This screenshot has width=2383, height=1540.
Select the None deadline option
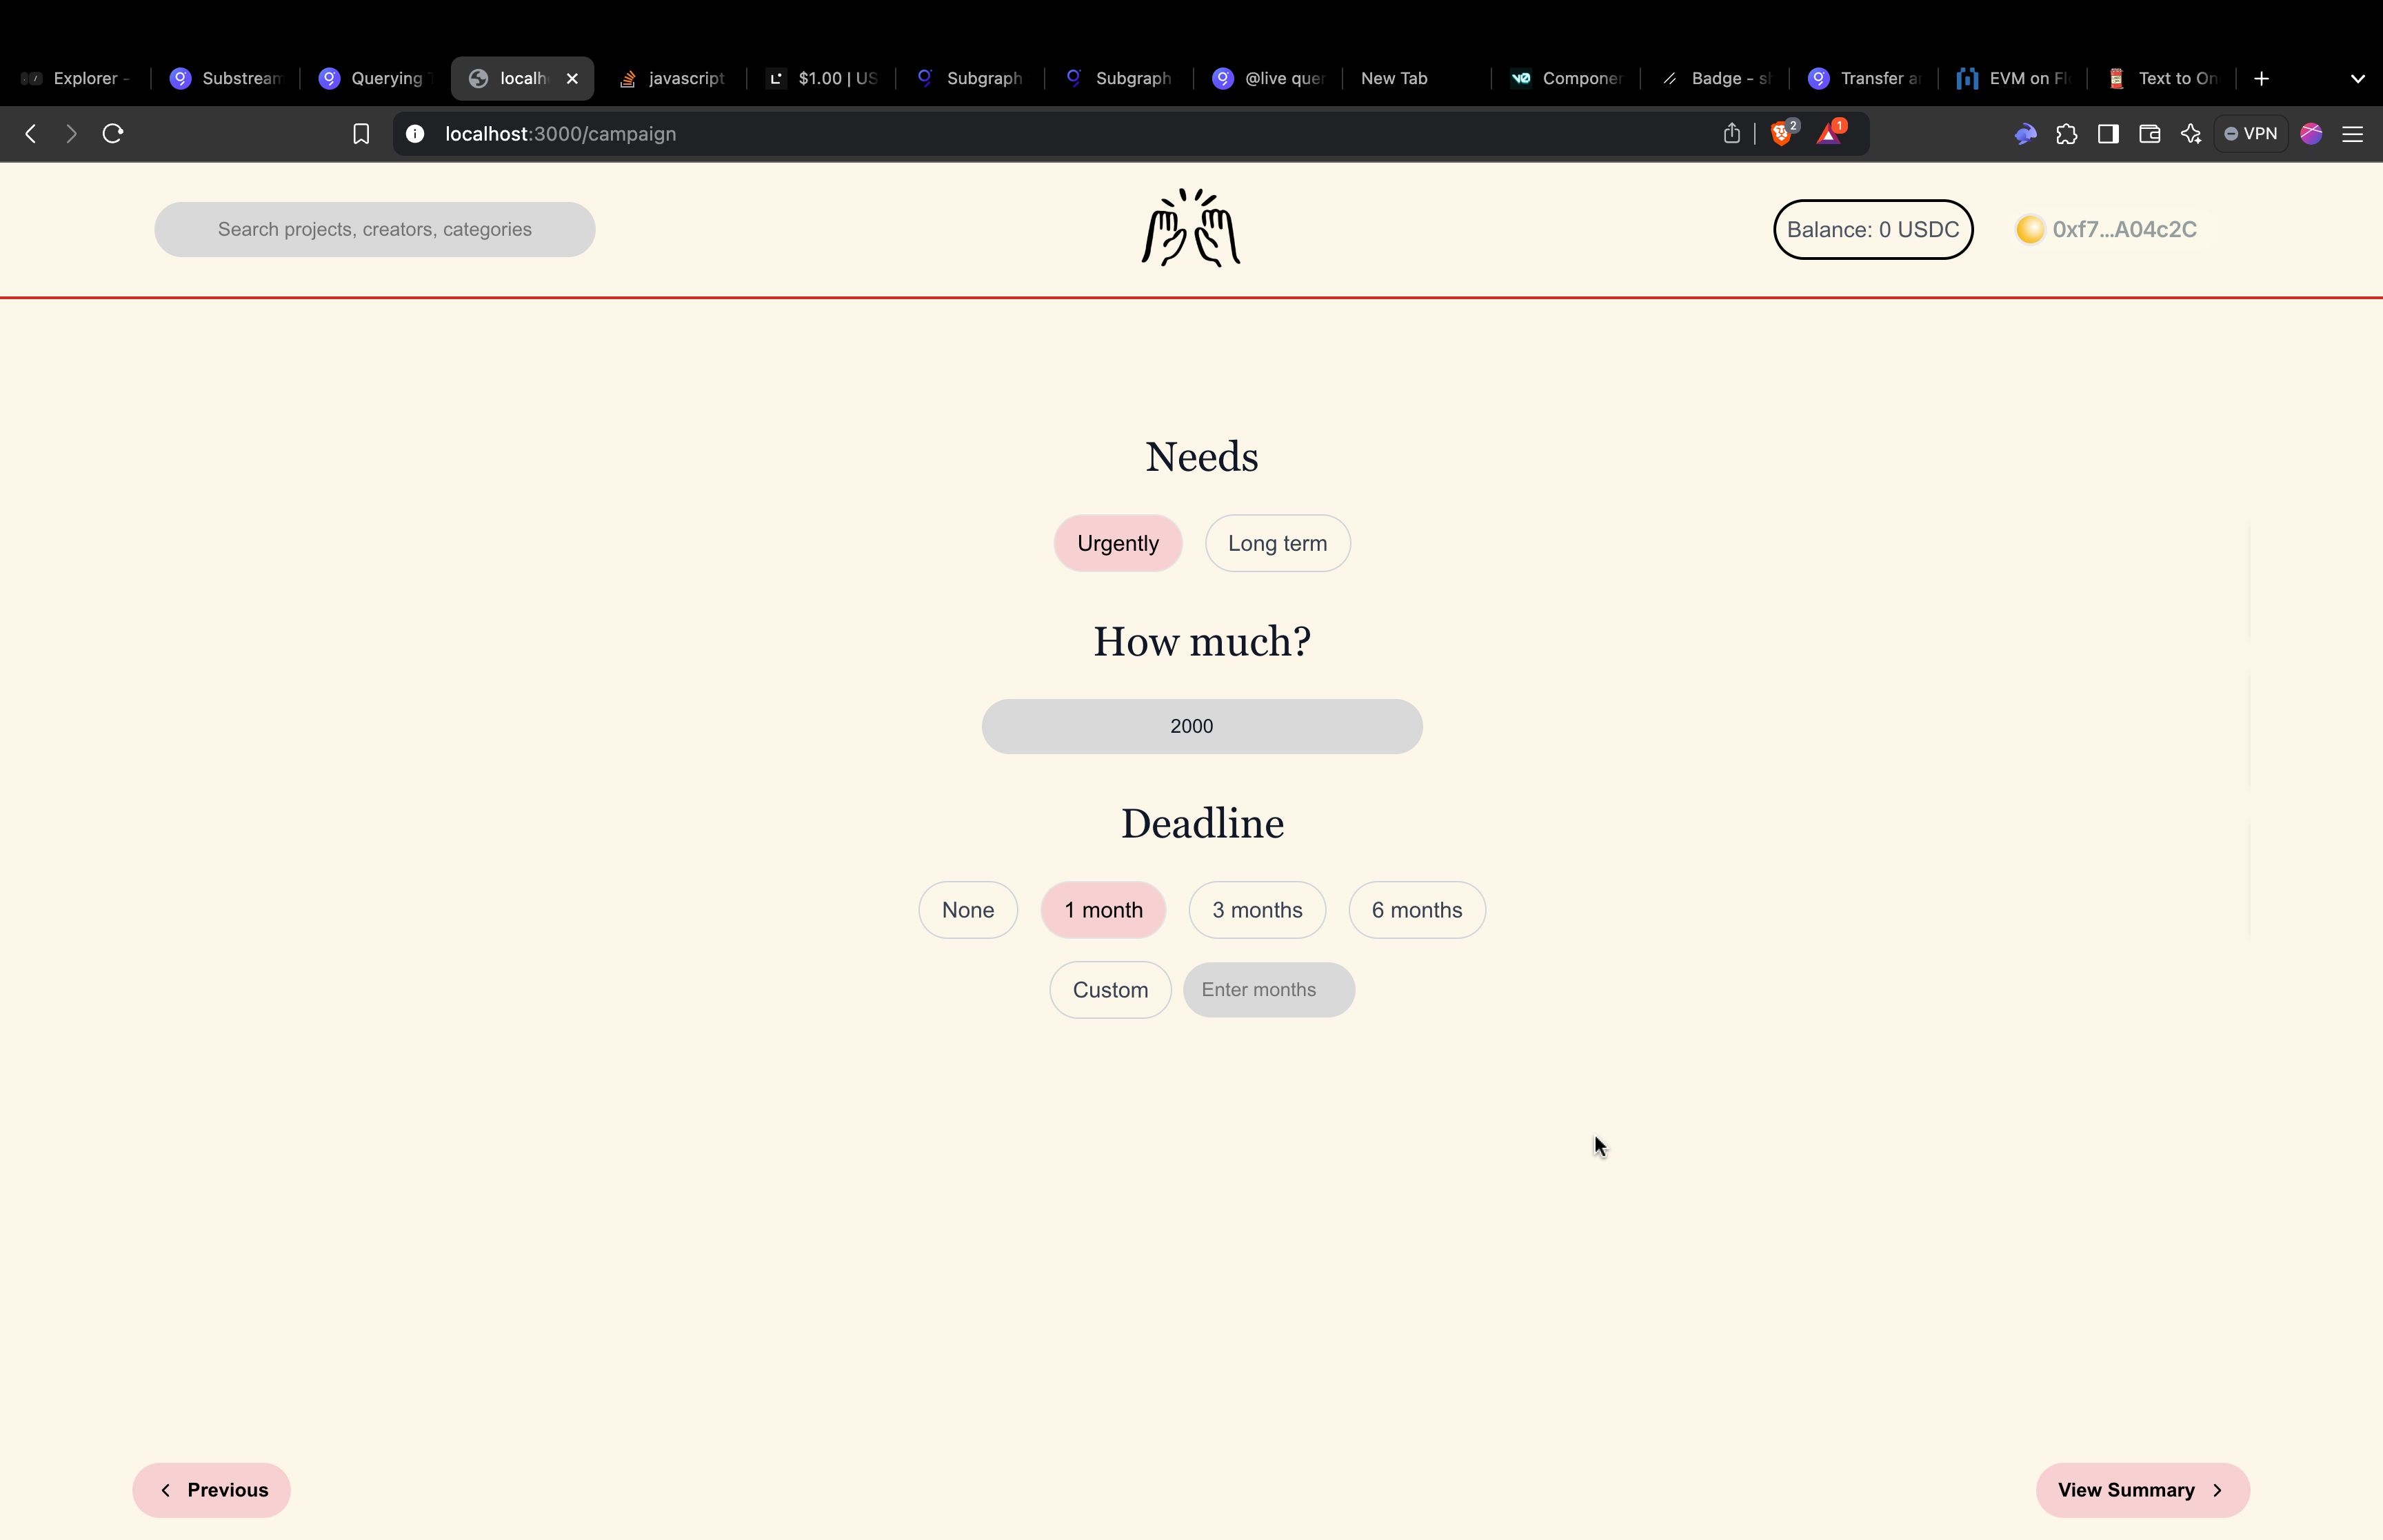click(967, 908)
